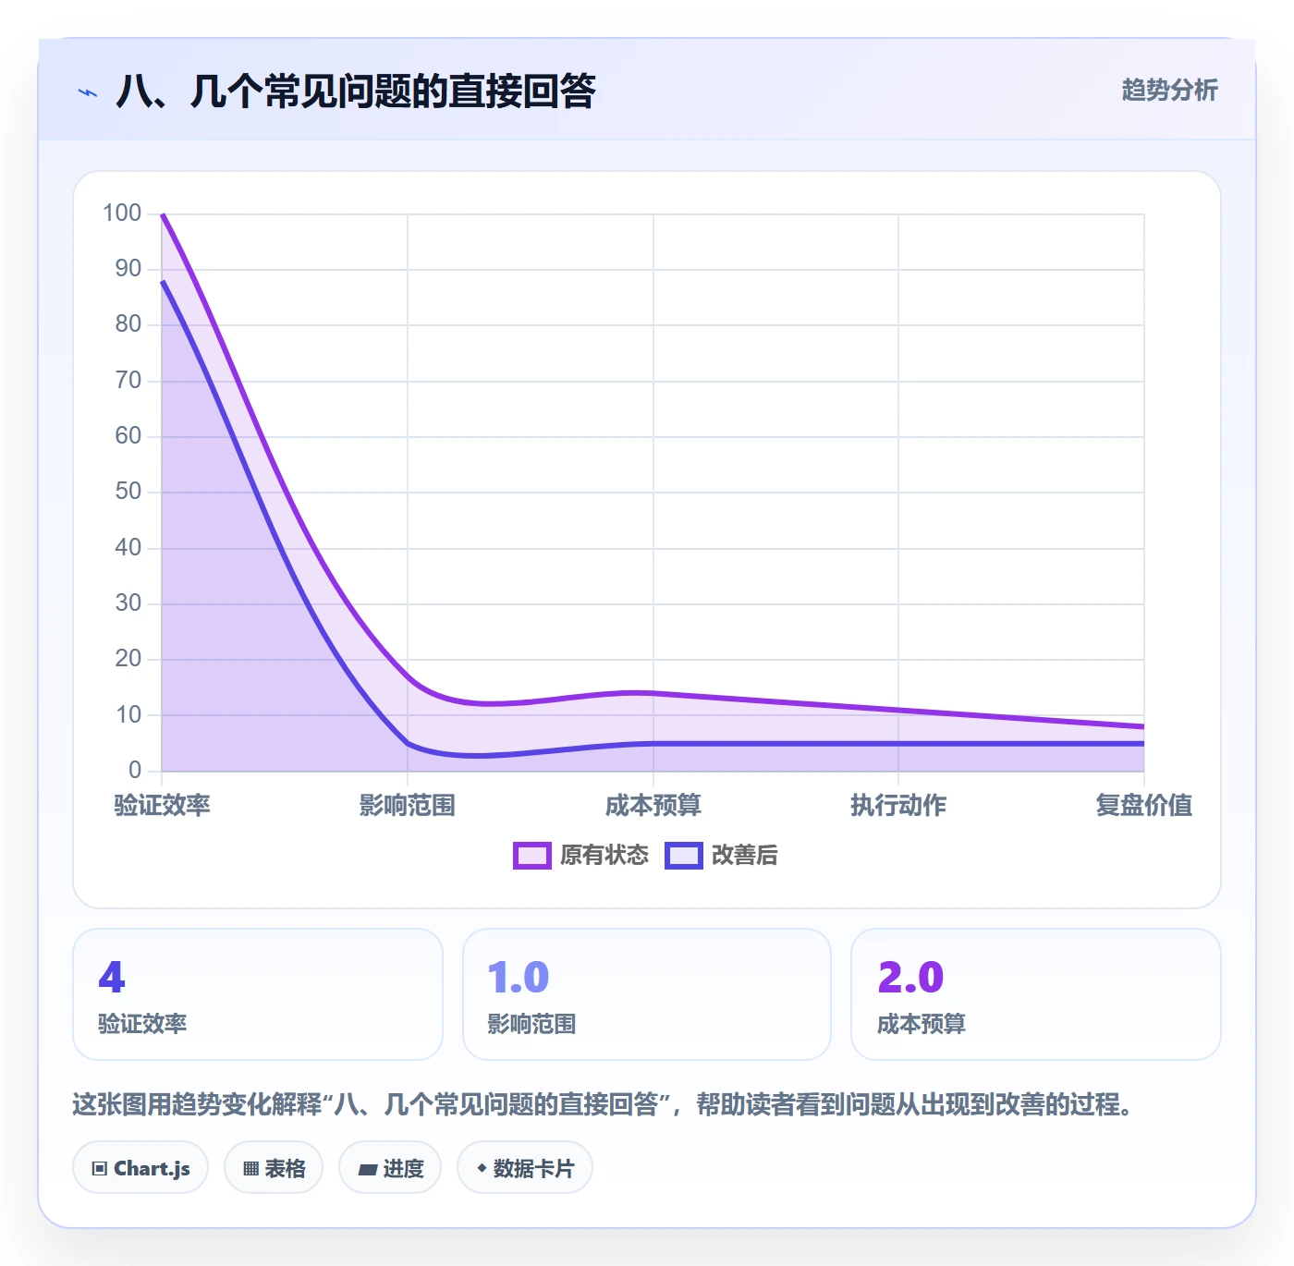Image resolution: width=1294 pixels, height=1266 pixels.
Task: Click the 改善后 legend color box
Action: coord(684,856)
